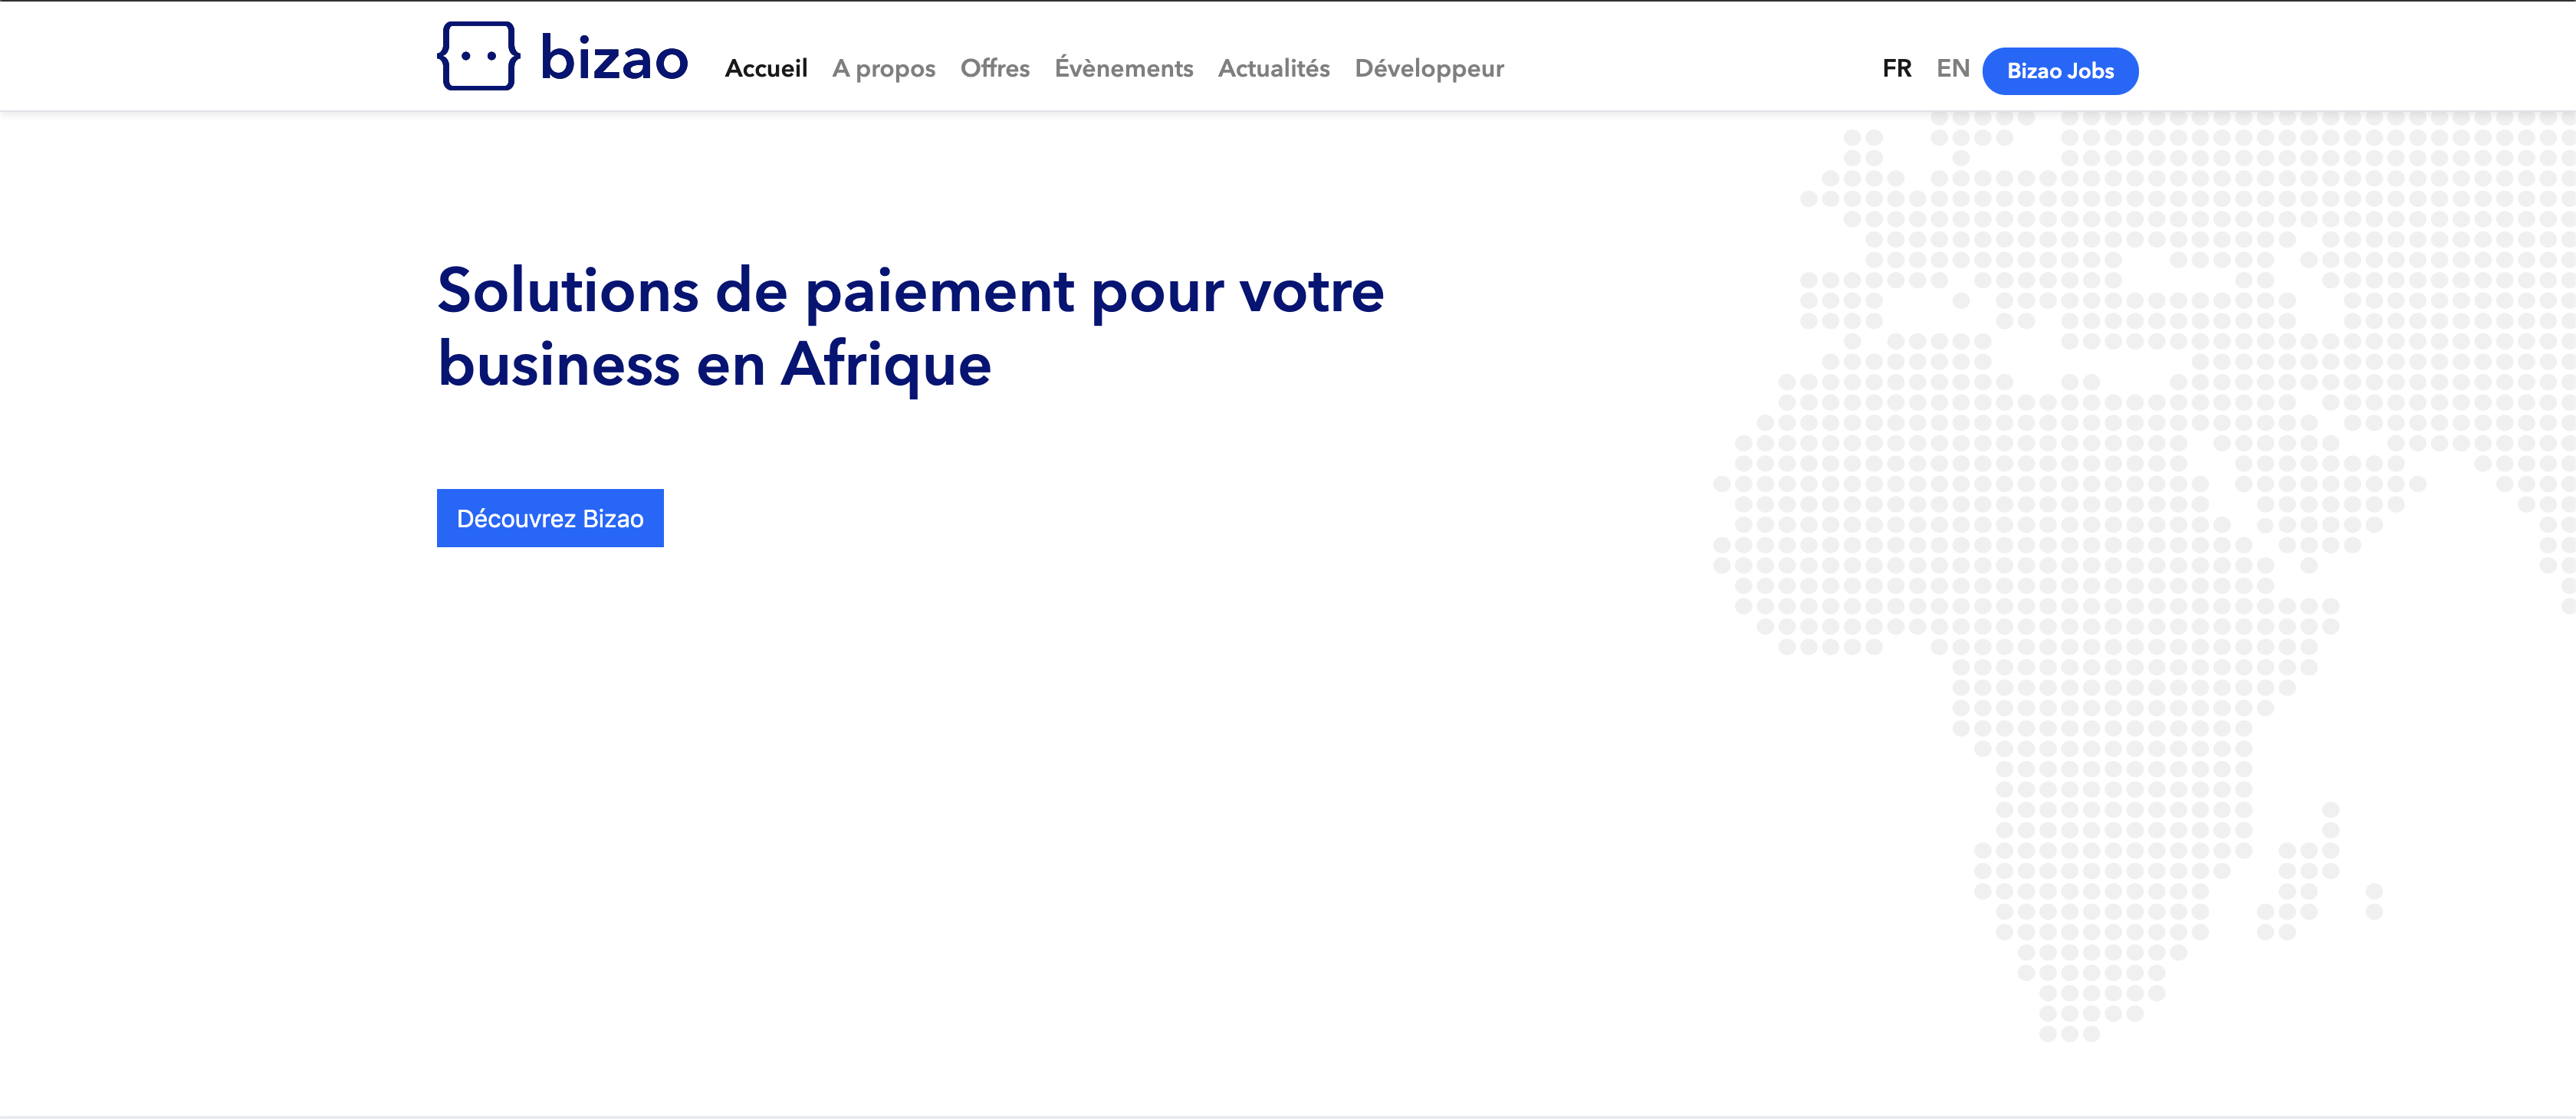Click the hero headline about paiement
Viewport: 2576px width, 1119px height.
click(x=910, y=328)
